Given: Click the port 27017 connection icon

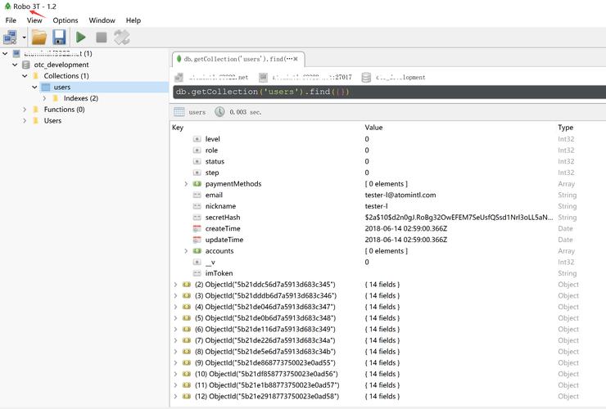Looking at the screenshot, I should (263, 77).
